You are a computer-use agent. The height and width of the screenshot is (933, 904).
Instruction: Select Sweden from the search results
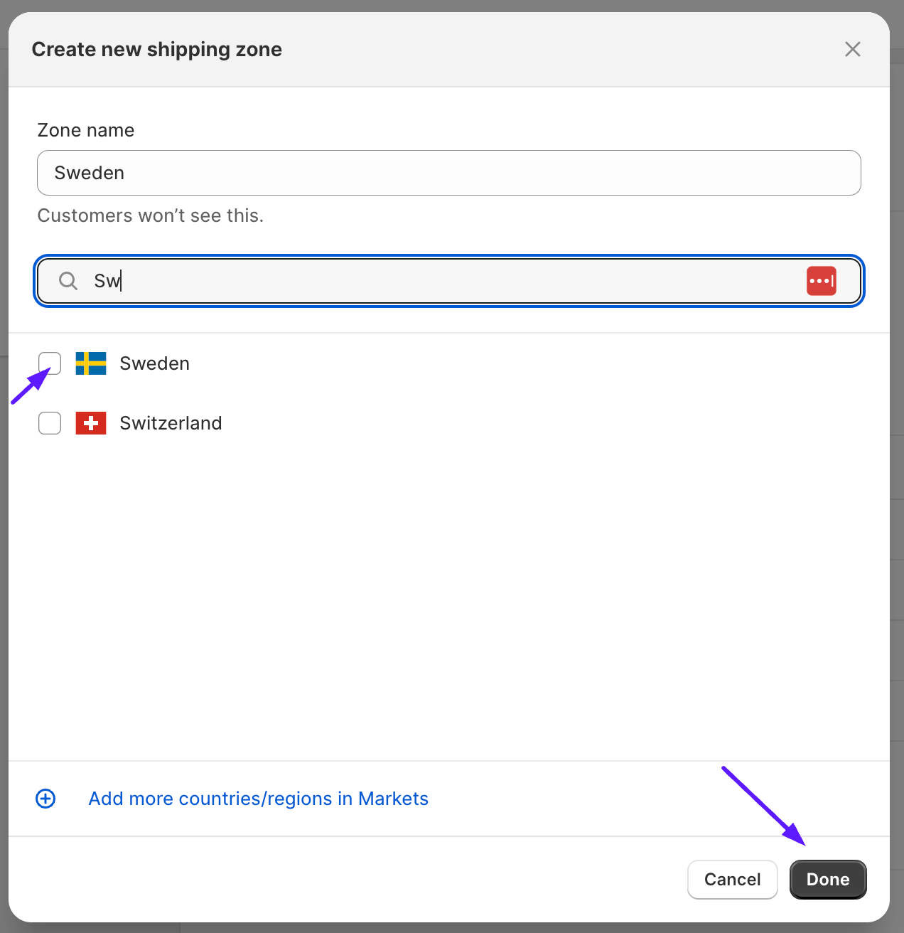click(x=154, y=363)
